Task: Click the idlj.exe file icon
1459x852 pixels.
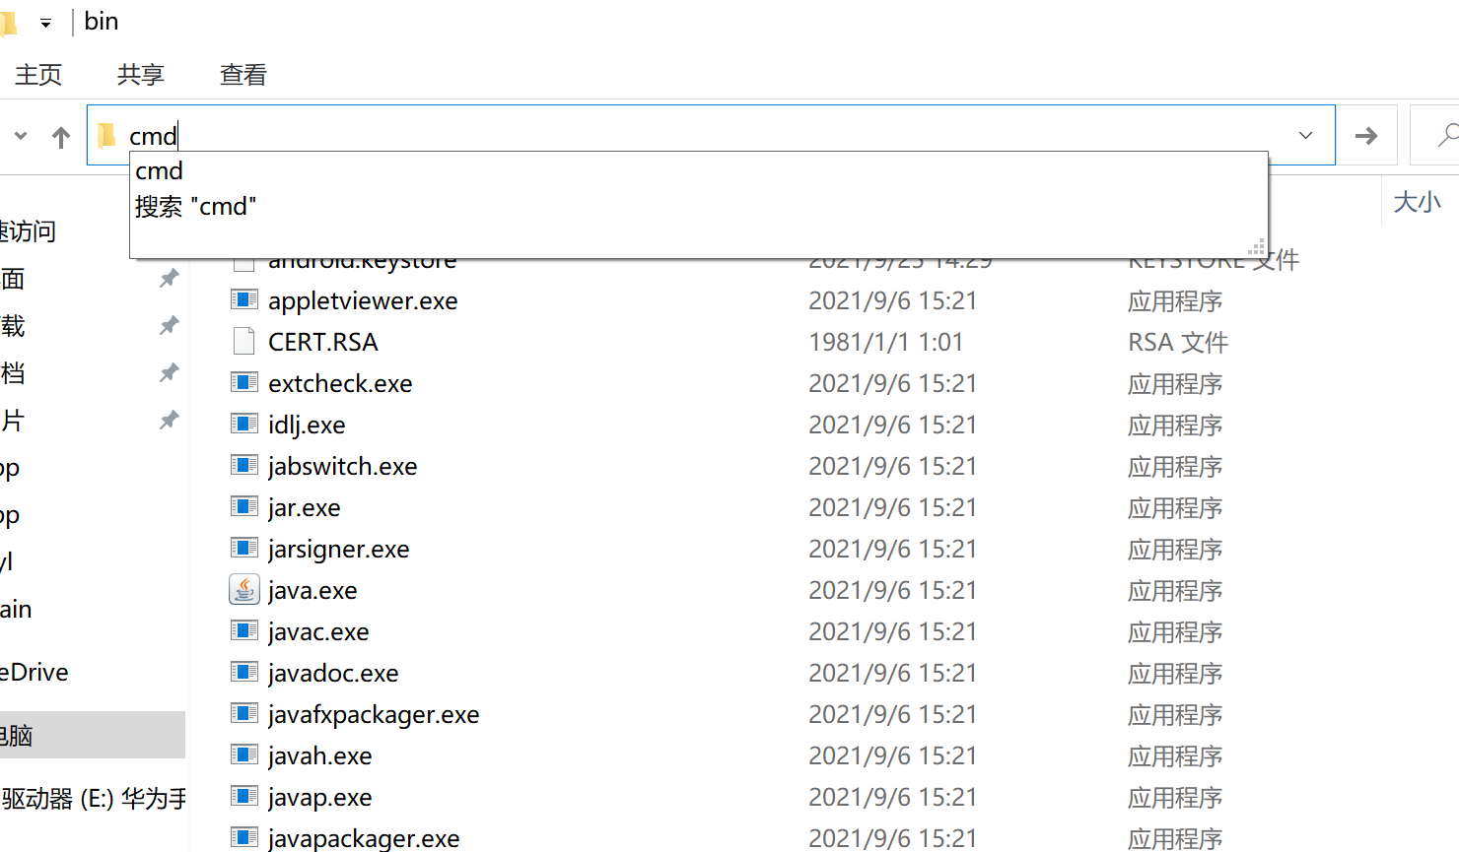Action: (x=243, y=424)
